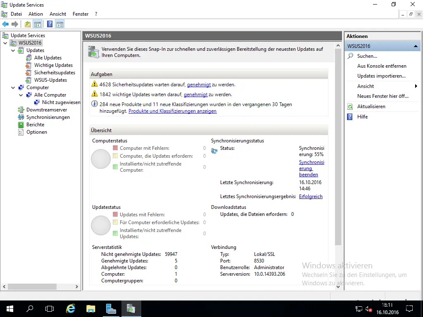The width and height of the screenshot is (423, 317).
Task: Click the Up one level folder icon
Action: [28, 24]
